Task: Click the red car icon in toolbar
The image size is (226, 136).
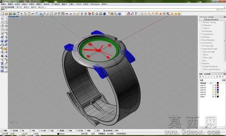Action: pos(67,14)
